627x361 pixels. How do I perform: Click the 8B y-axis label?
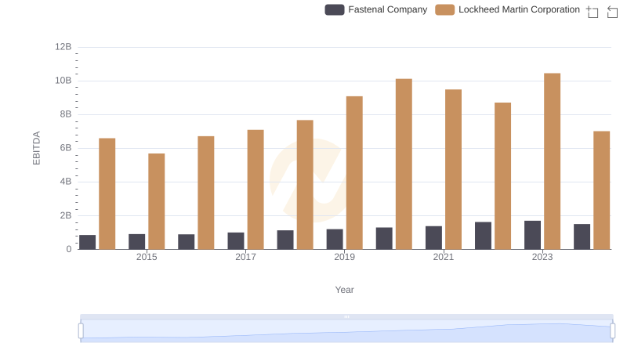click(x=66, y=114)
